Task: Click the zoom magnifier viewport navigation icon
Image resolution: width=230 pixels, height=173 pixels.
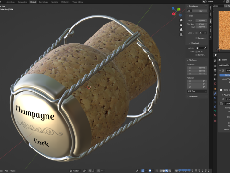Action: pyautogui.click(x=181, y=20)
